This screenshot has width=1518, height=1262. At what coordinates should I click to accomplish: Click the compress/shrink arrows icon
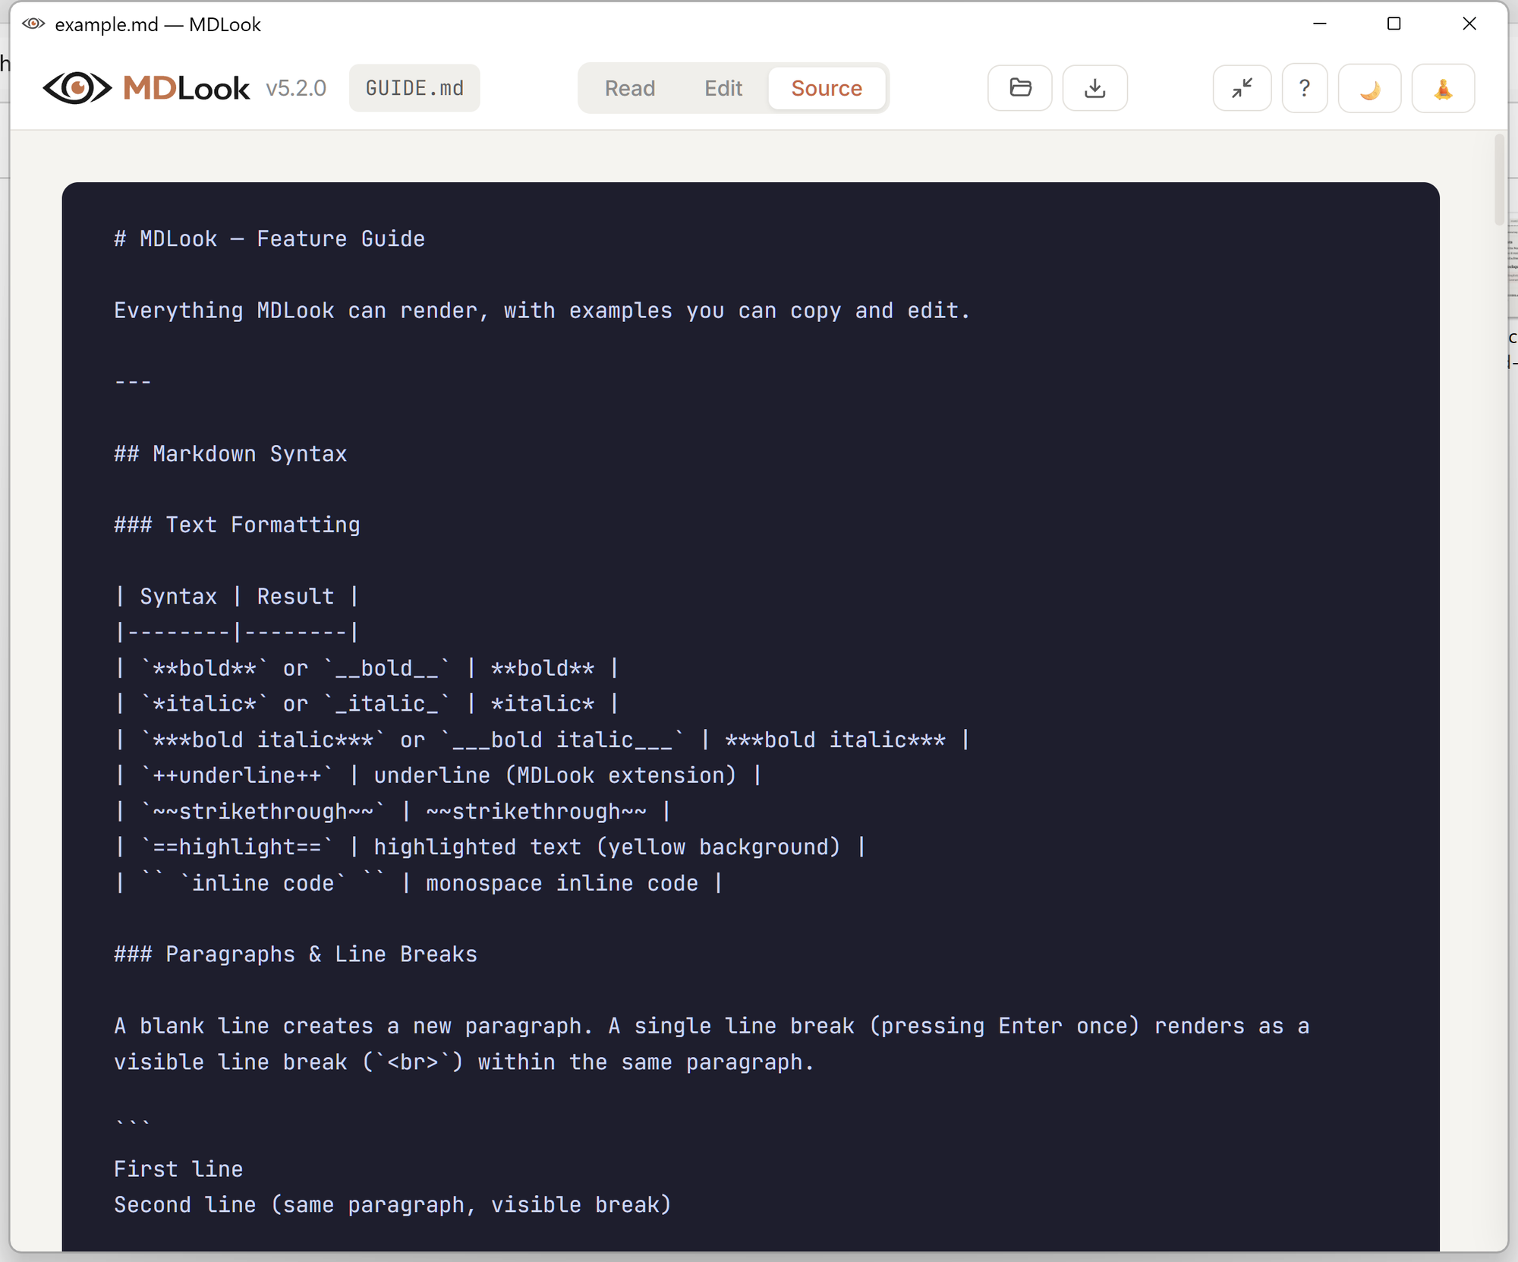tap(1242, 88)
